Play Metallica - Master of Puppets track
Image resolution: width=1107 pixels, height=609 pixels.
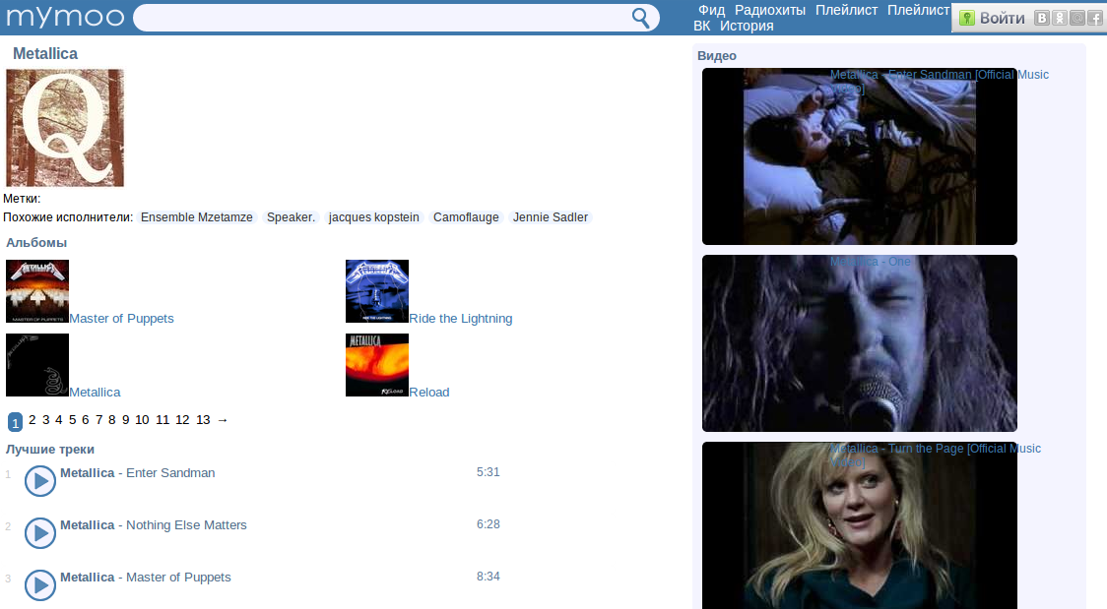(x=40, y=585)
